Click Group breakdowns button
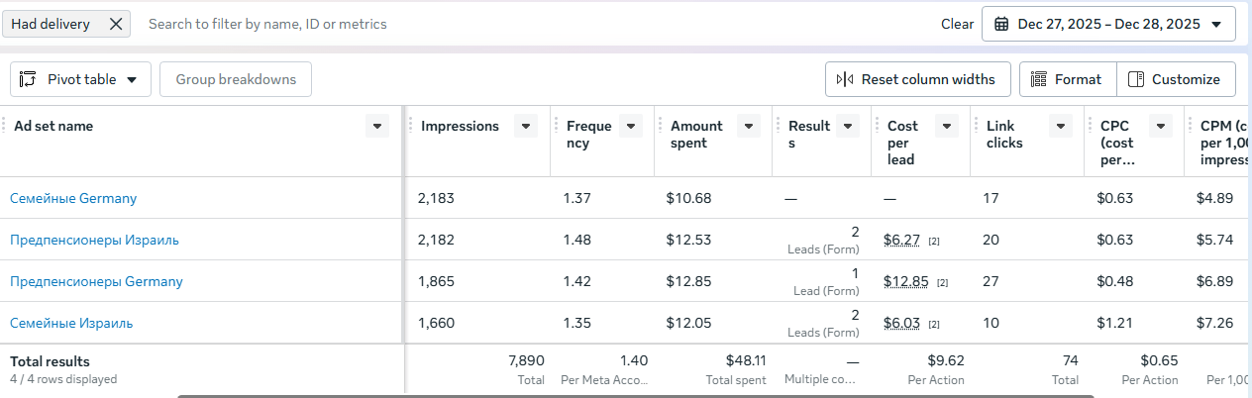The height and width of the screenshot is (398, 1252). coord(236,79)
